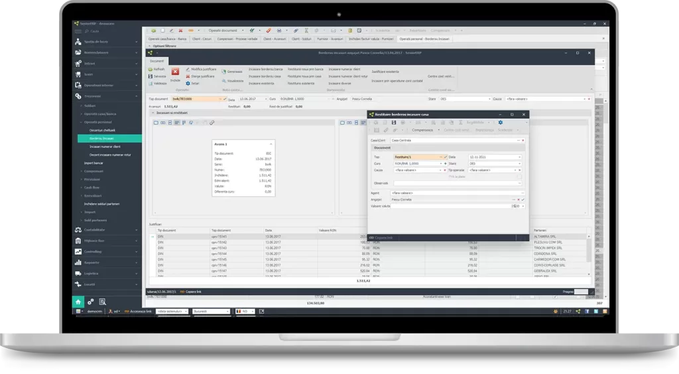Image resolution: width=679 pixels, height=374 pixels.
Task: Click the Valideaza icon
Action: (x=151, y=83)
